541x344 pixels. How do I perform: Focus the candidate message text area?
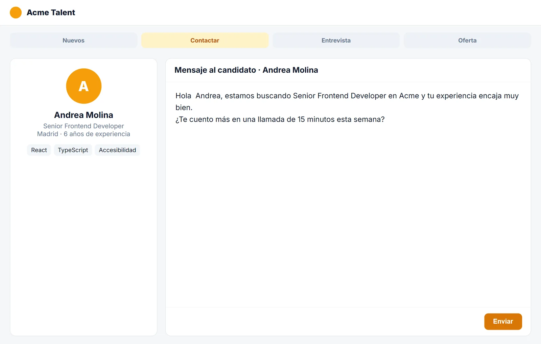(348, 194)
